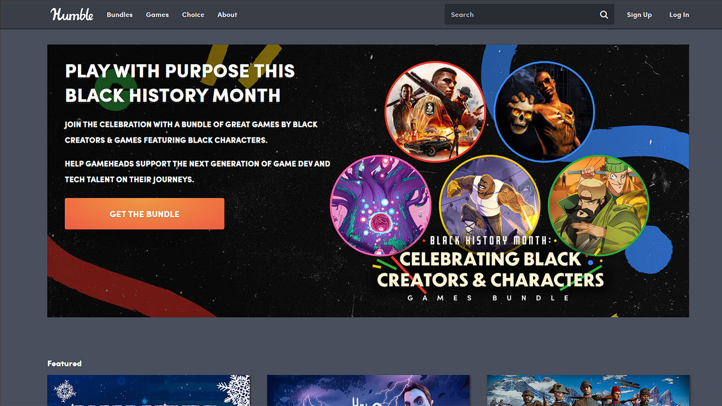Click the Log In link

click(679, 15)
